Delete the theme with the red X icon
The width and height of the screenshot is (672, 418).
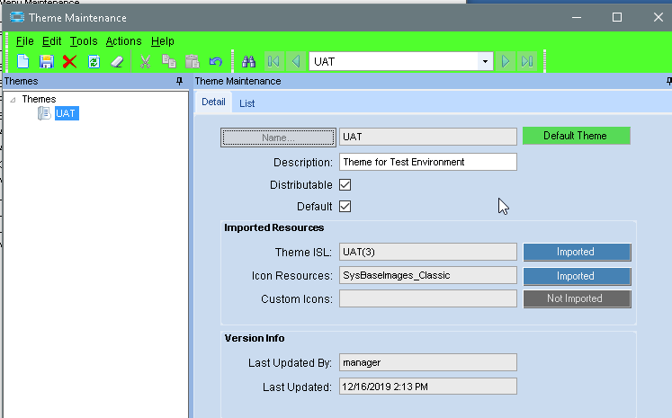(x=69, y=62)
